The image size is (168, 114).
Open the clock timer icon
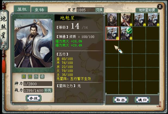pos(36,76)
